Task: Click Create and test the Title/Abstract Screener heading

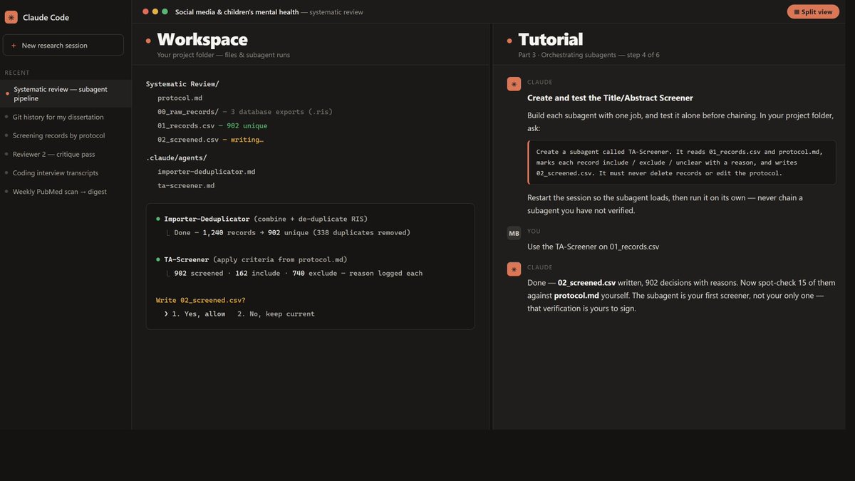Action: (x=610, y=98)
